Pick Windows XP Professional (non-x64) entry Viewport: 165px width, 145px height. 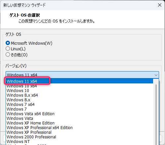pyautogui.click(x=80, y=132)
